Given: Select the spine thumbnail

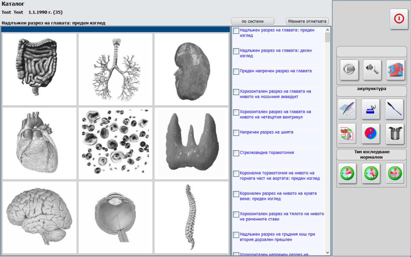Looking at the screenshot, I should (x=191, y=217).
